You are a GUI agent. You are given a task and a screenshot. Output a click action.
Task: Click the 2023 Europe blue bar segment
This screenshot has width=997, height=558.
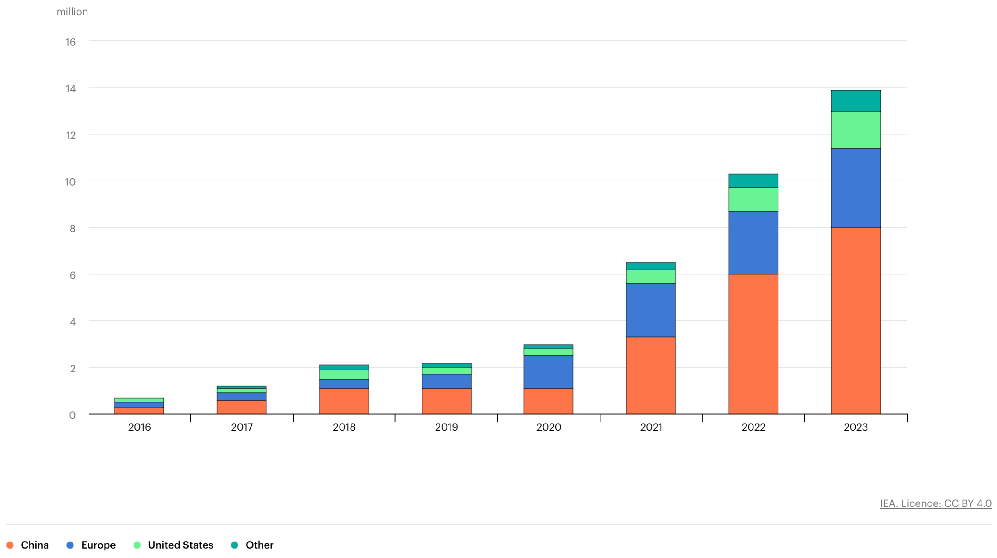point(856,188)
